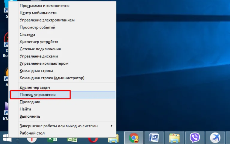Open the File Explorer folder in taskbar

pyautogui.click(x=174, y=138)
